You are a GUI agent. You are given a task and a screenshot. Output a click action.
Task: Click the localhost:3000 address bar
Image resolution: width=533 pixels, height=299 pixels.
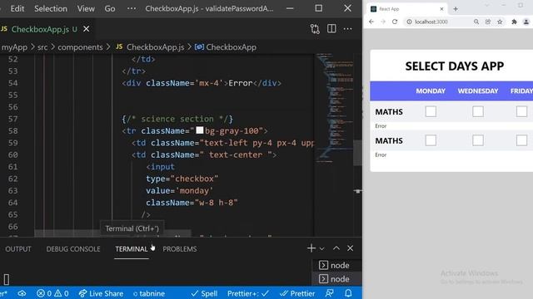click(x=431, y=22)
